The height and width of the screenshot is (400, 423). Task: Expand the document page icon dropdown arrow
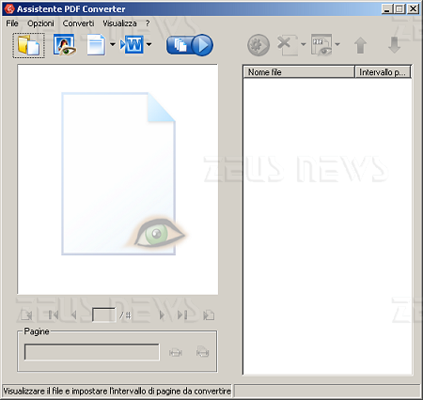[x=113, y=45]
